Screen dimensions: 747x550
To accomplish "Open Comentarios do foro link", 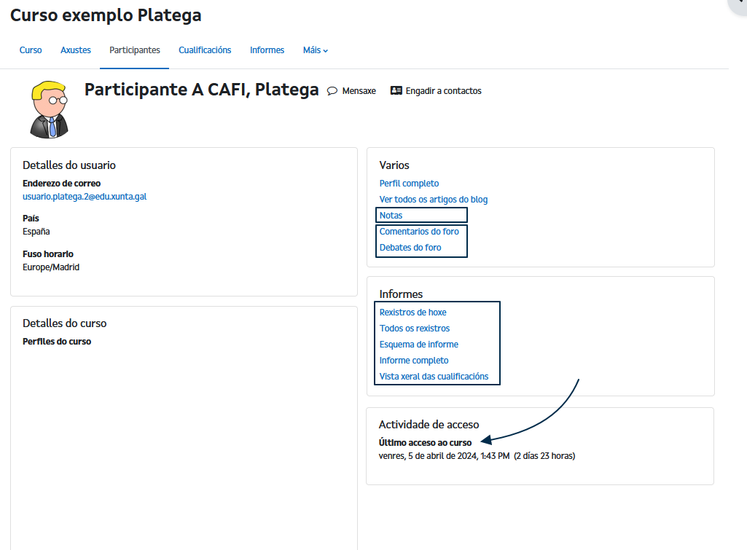I will 419,232.
